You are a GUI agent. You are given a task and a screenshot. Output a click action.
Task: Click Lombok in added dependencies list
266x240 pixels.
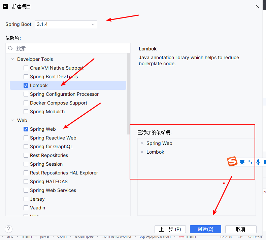[155, 152]
